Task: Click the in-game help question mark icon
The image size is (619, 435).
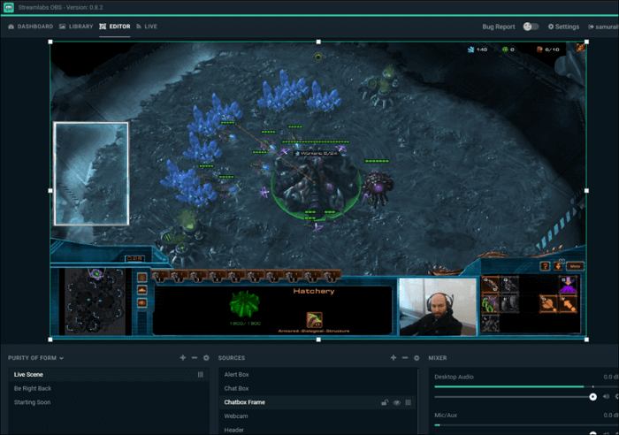Action: tap(545, 266)
